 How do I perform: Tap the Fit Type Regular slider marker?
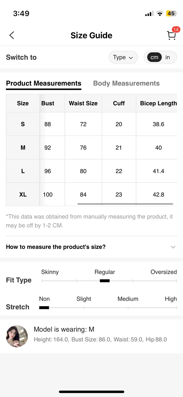click(x=105, y=281)
